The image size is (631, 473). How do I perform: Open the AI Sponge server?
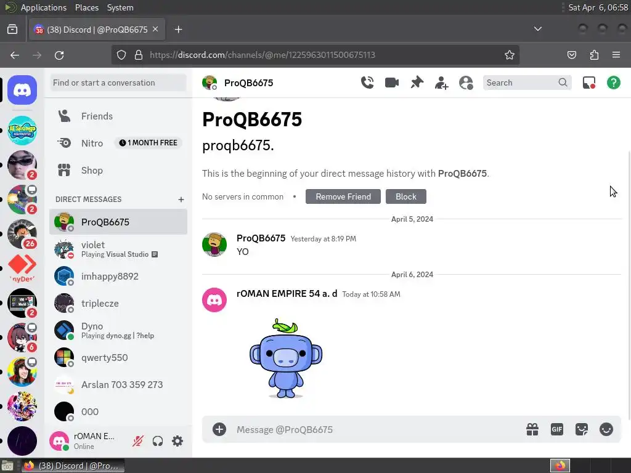tap(22, 131)
